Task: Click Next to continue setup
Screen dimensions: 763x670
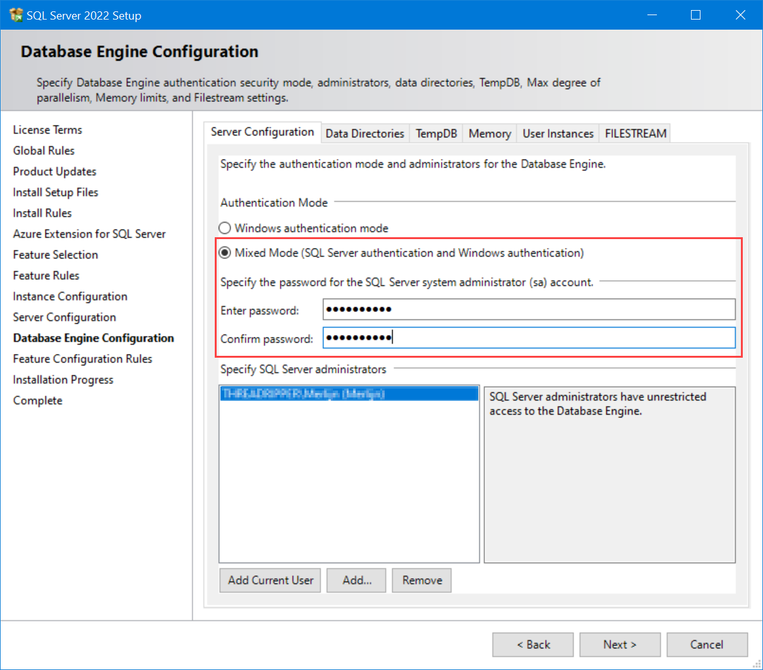Action: pos(620,644)
